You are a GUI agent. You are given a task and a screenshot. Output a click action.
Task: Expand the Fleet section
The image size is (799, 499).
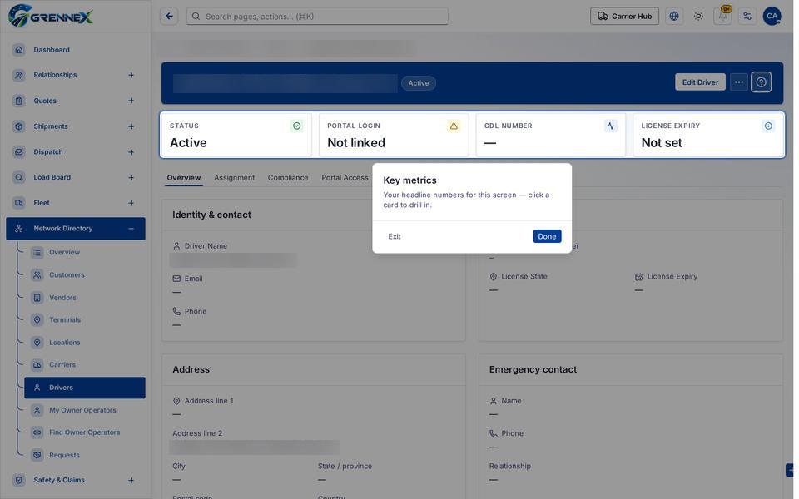click(131, 203)
